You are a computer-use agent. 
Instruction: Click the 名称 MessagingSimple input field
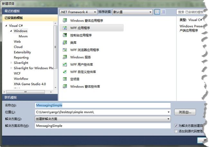tap(103, 105)
